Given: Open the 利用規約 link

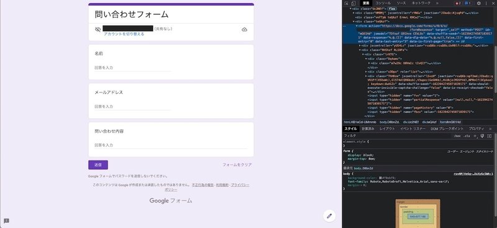Looking at the screenshot, I should click(222, 185).
